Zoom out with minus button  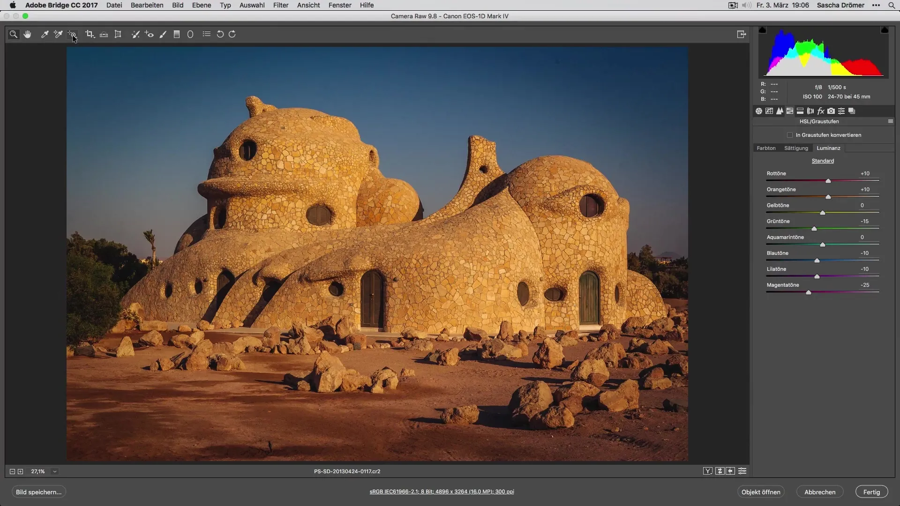13,472
